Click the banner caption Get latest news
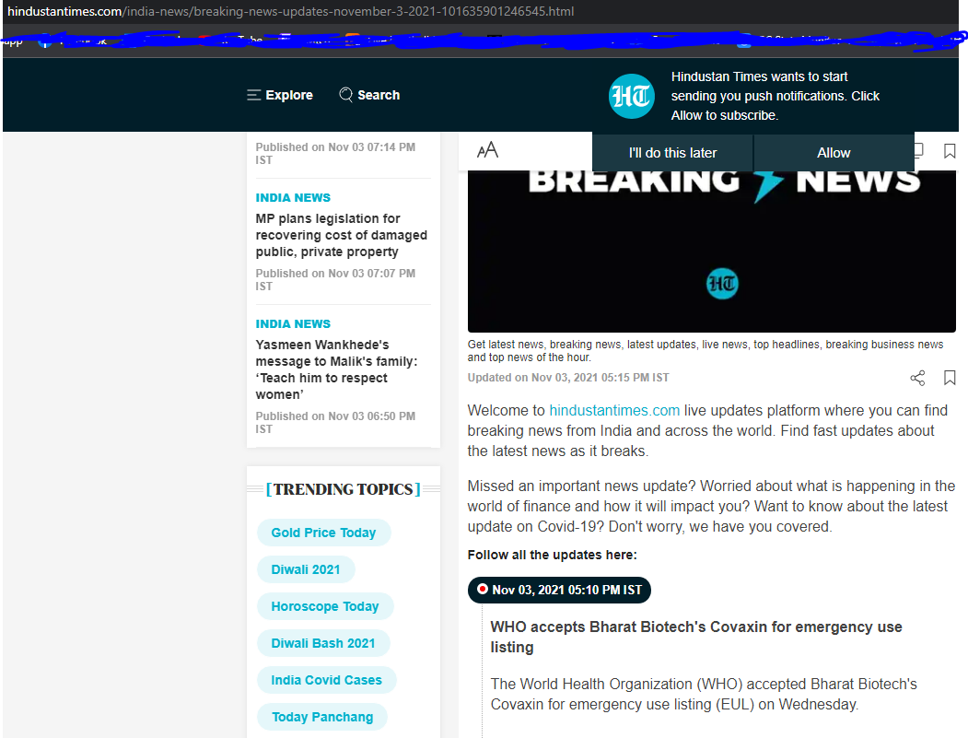 [x=705, y=351]
